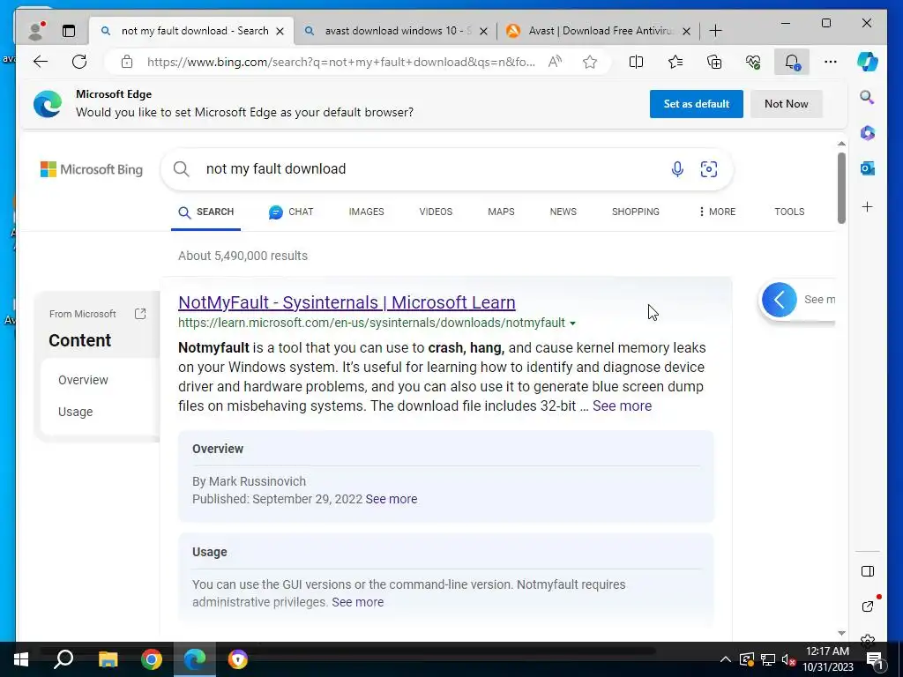Select the MAPS search tab
Screen dimensions: 903x677
pos(501,212)
